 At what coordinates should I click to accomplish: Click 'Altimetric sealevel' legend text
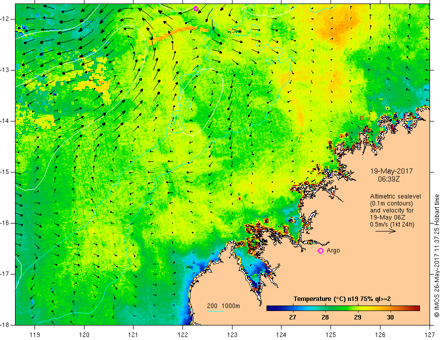click(x=395, y=196)
